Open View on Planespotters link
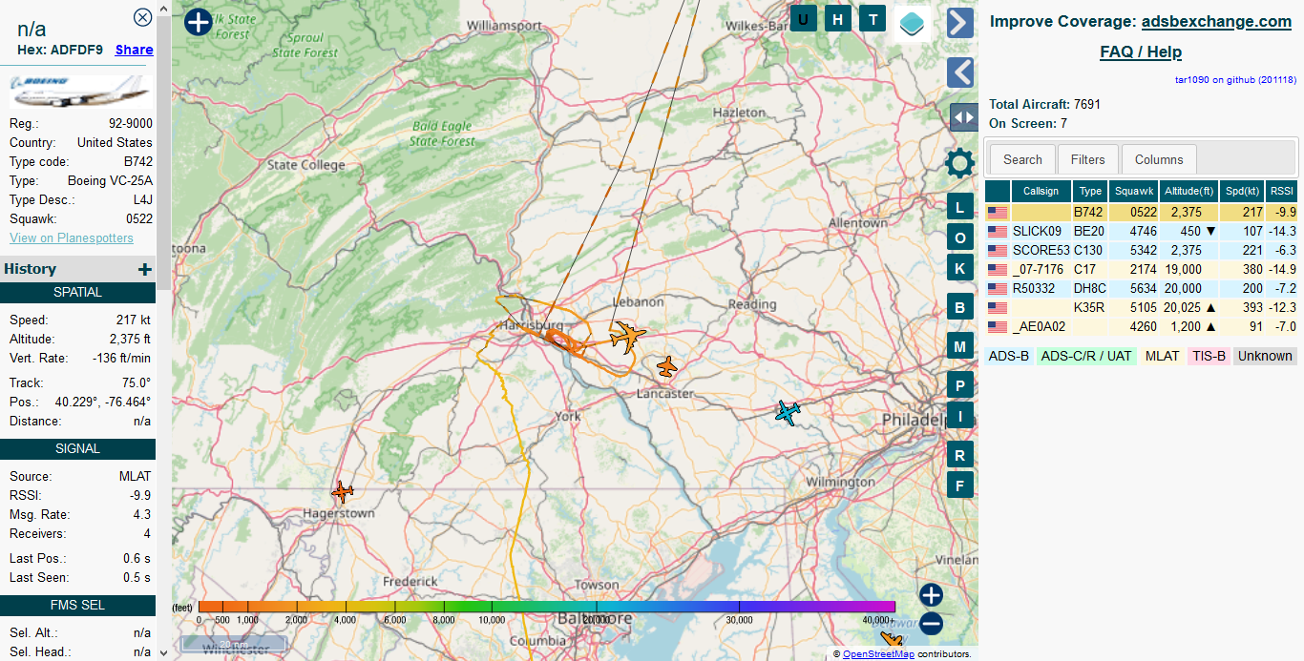This screenshot has width=1304, height=661. (x=72, y=238)
